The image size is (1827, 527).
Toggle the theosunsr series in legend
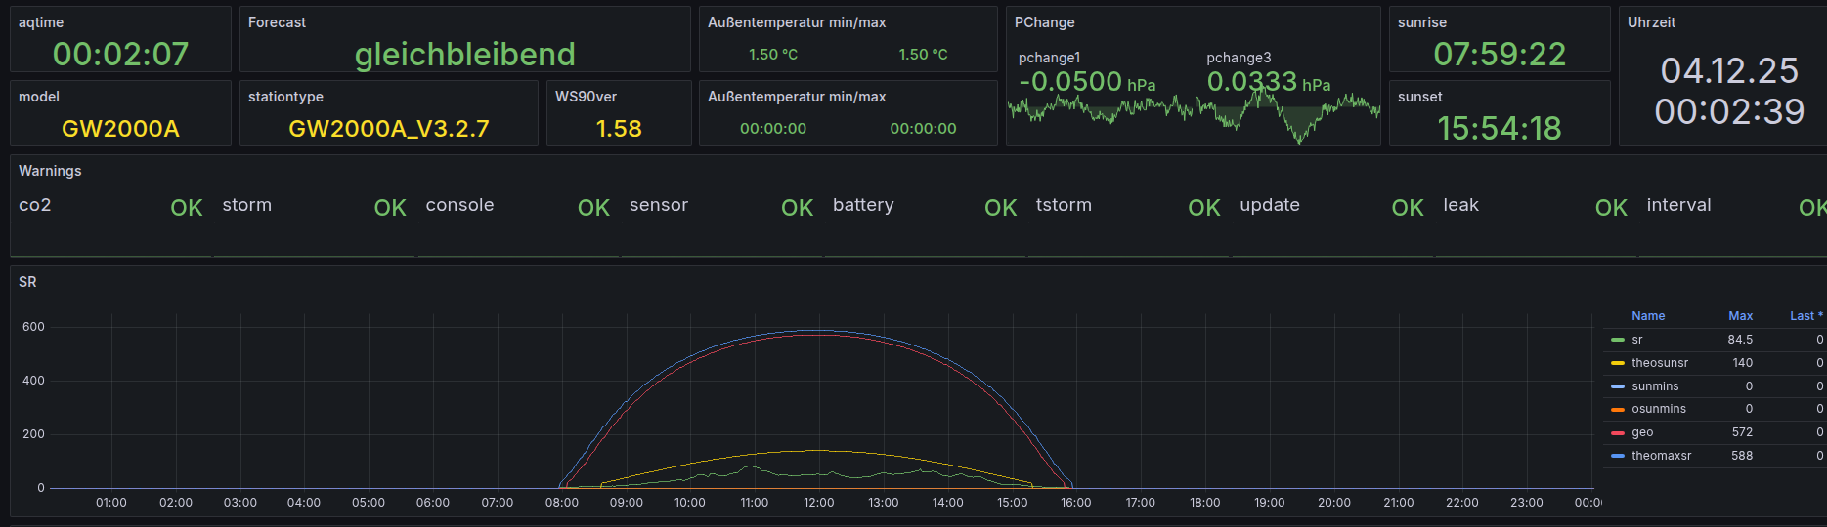[1660, 363]
